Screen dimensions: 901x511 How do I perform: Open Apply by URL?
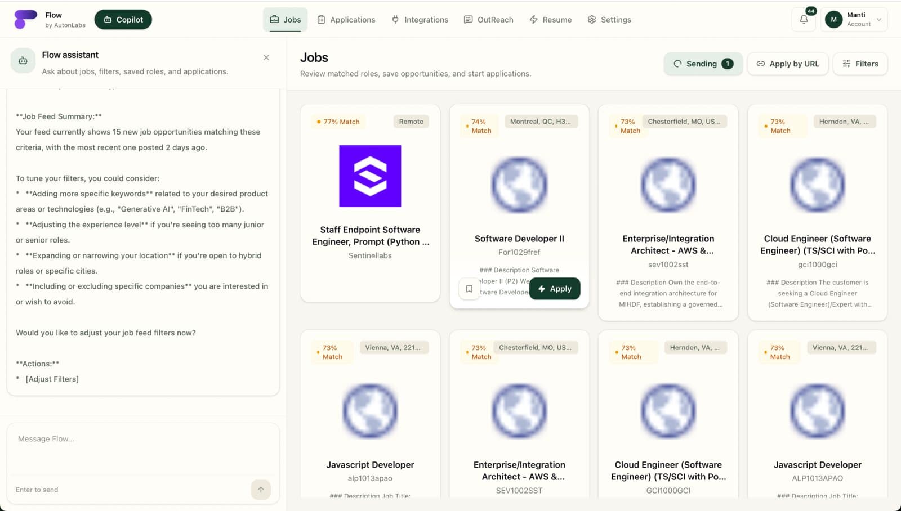[x=788, y=64]
